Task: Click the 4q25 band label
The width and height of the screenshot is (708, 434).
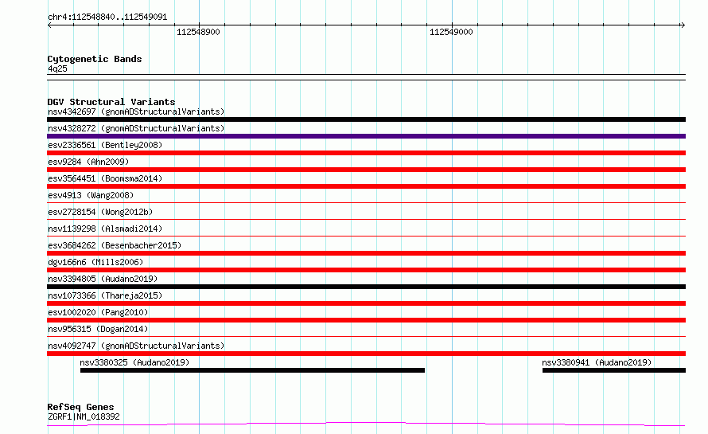Action: coord(57,68)
